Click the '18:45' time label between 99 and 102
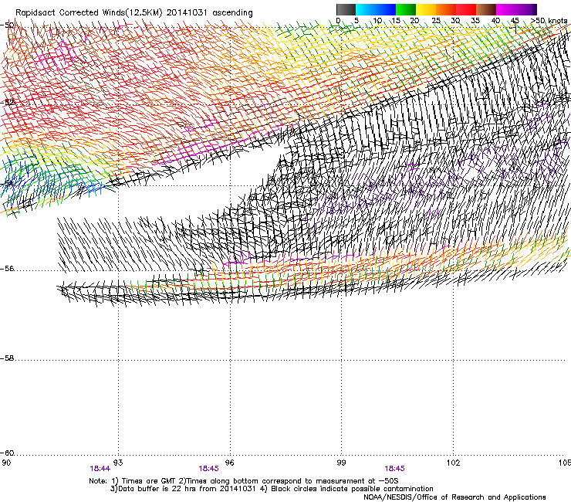 pos(395,469)
